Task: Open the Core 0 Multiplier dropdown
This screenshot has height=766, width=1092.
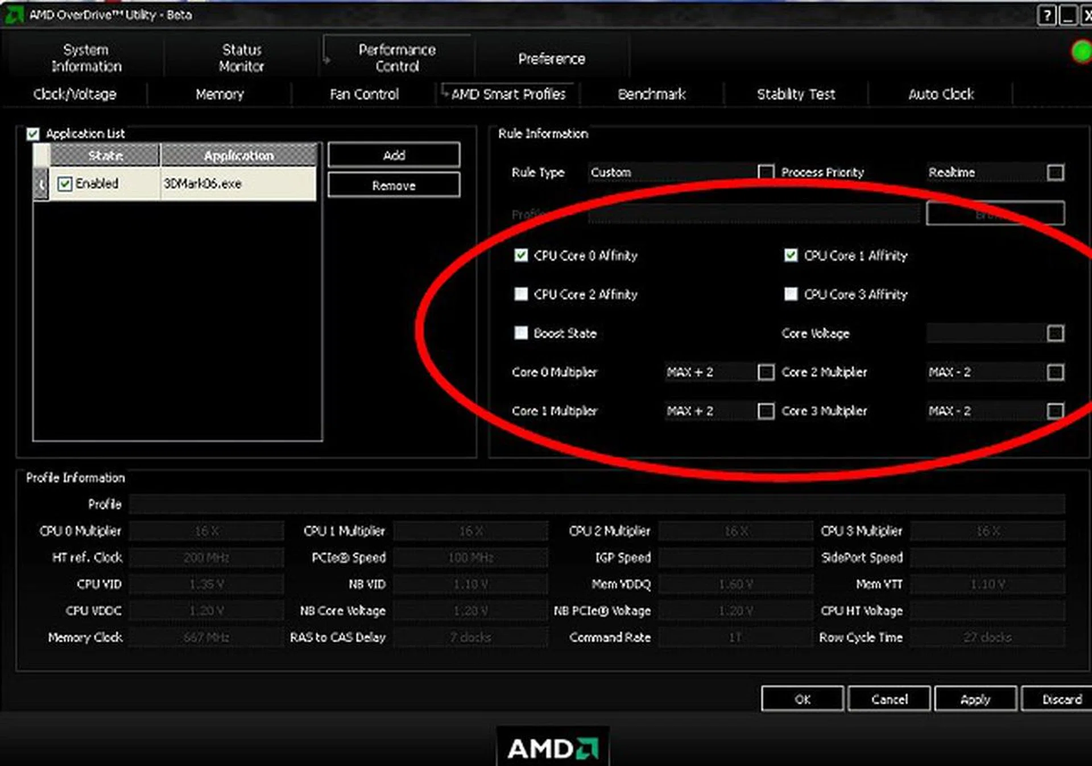Action: tap(767, 372)
